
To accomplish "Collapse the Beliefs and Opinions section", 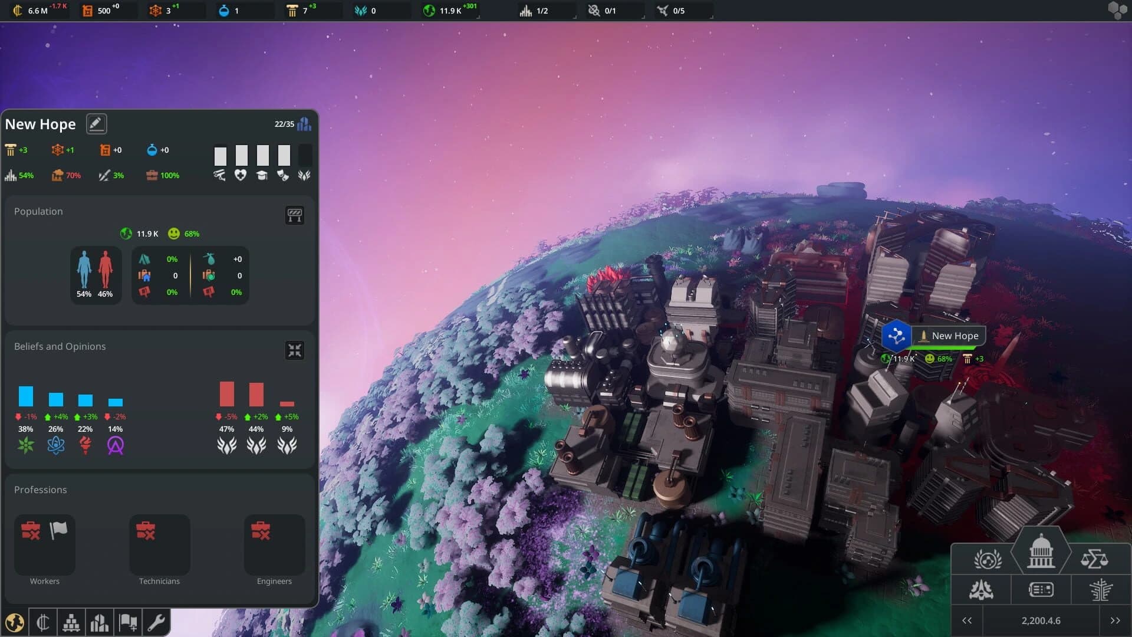I will pyautogui.click(x=295, y=350).
